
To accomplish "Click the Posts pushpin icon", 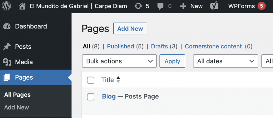I will point(7,47).
